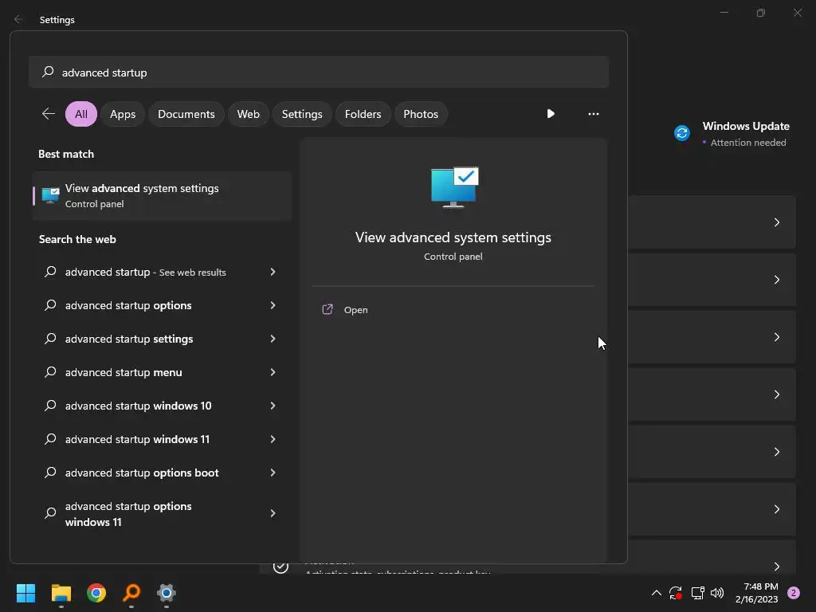Viewport: 816px width, 612px height.
Task: Select the All filter tab
Action: tap(81, 114)
